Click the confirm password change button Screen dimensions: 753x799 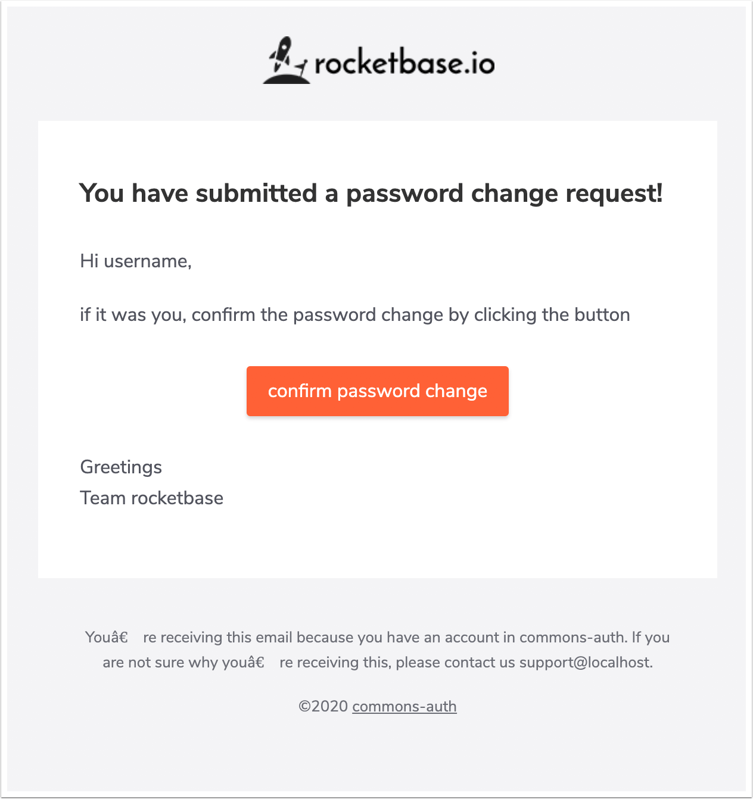click(377, 391)
